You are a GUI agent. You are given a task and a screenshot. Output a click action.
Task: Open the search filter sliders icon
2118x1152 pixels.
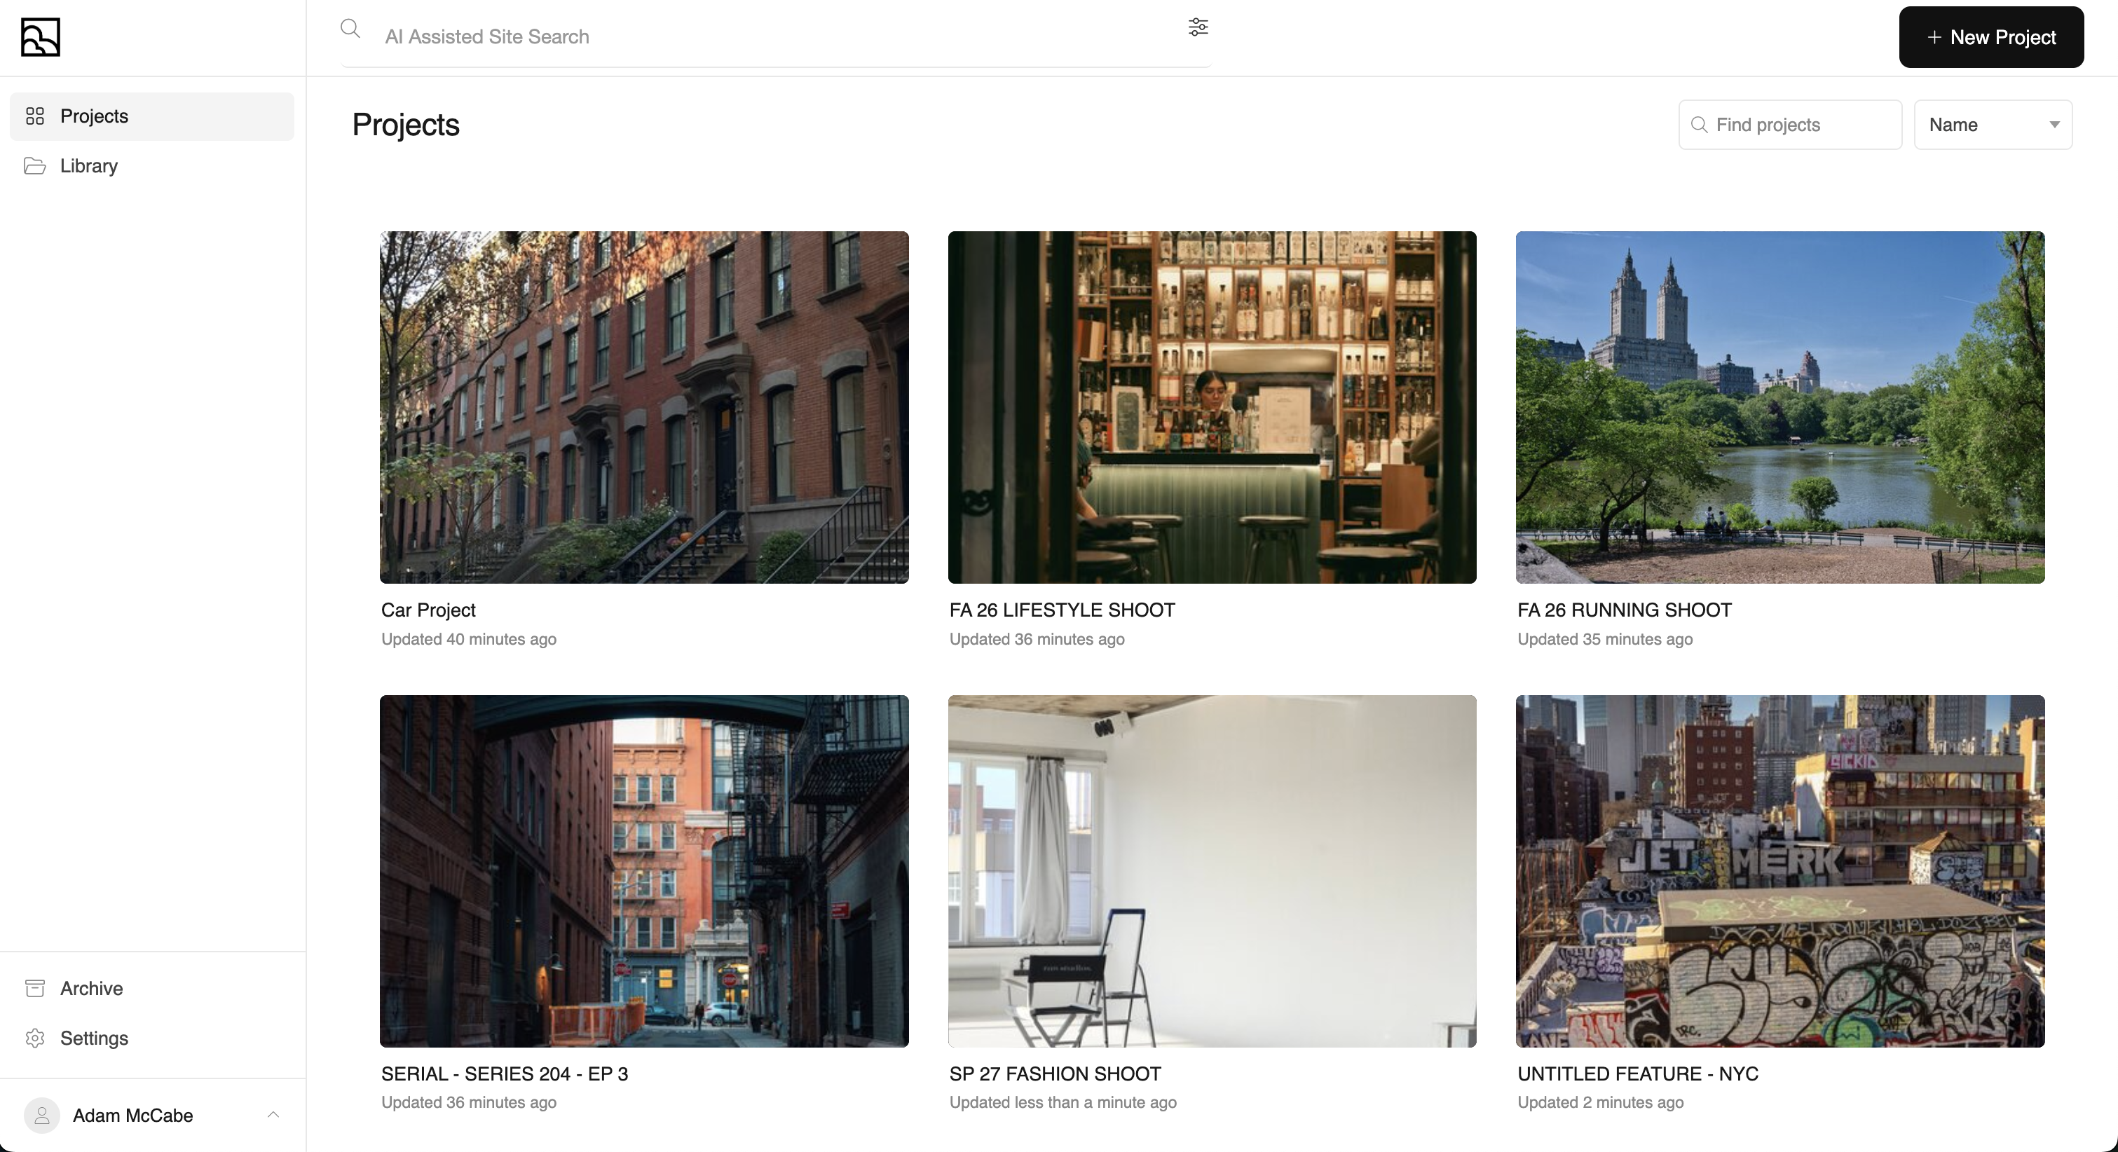[1198, 27]
